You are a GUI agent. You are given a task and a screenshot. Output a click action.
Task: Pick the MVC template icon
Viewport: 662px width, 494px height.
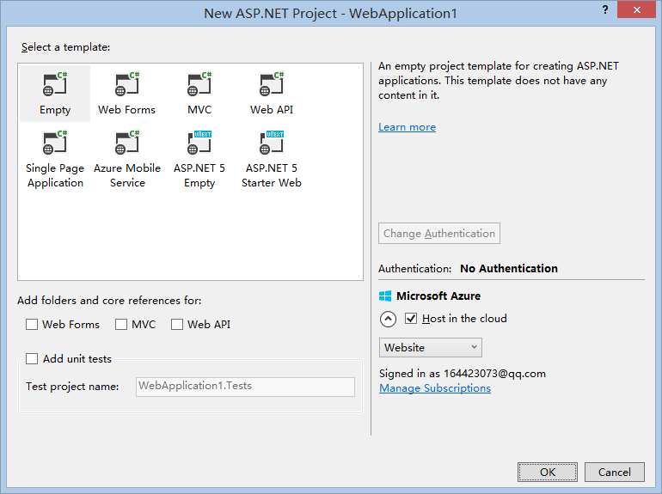coord(199,84)
